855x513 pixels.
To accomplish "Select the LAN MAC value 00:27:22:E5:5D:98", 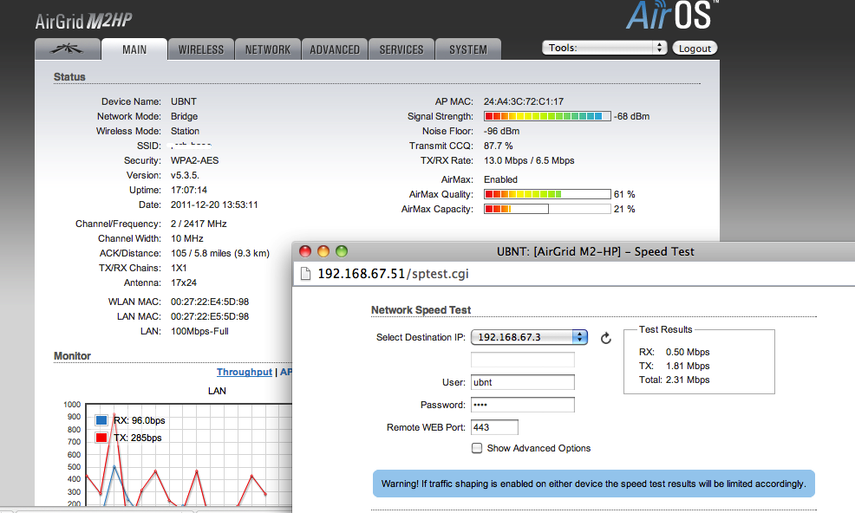I will 210,316.
